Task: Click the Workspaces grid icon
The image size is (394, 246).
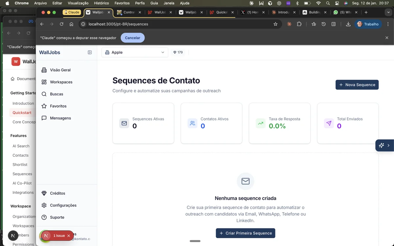Action: [x=44, y=82]
